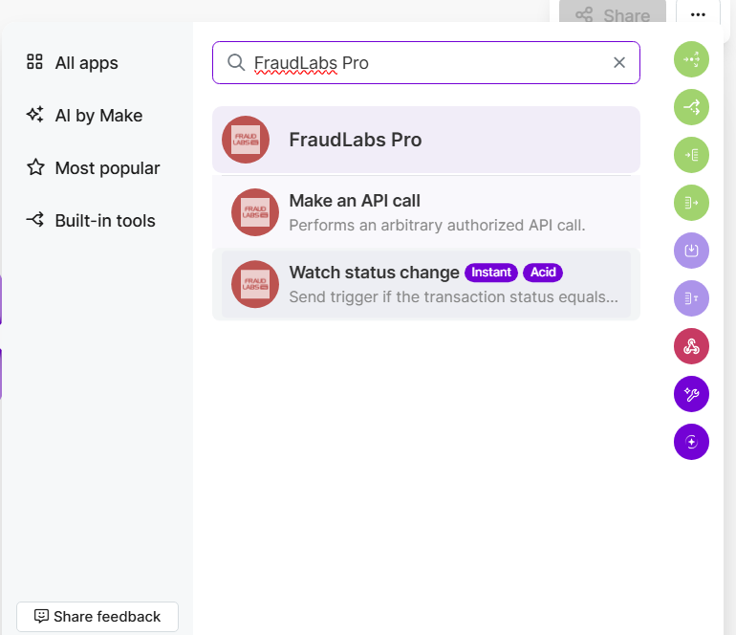Screen dimensions: 736x635
Task: Choose the Make an API call module
Action: [426, 212]
